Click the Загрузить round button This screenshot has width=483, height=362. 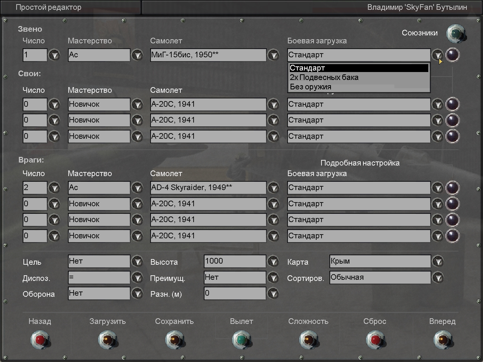click(x=108, y=340)
